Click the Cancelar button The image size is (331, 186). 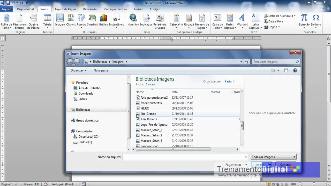pos(286,165)
